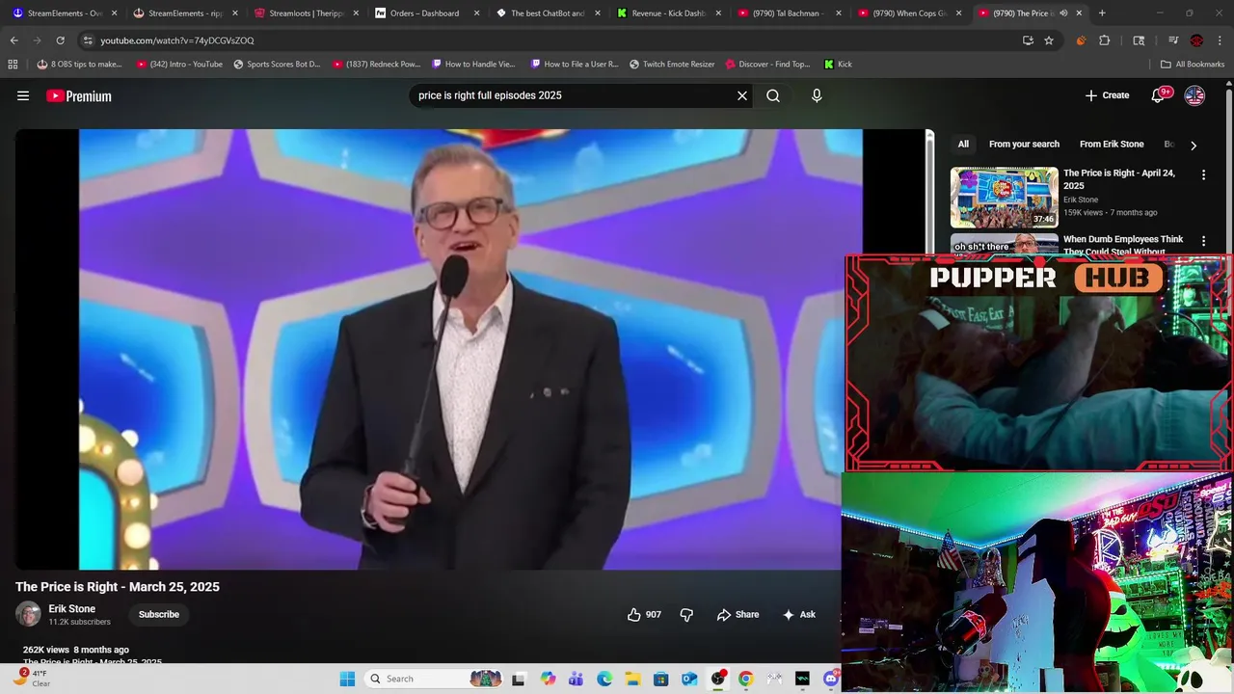Open the YouTube guide hamburger menu

coord(23,95)
